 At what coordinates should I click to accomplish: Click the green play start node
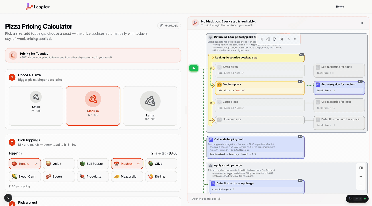194,68
